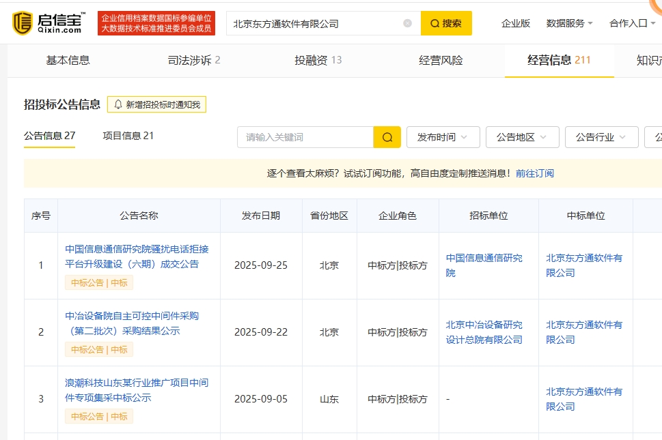Click 新增招投标时通知我 button
662x440 pixels.
click(156, 104)
